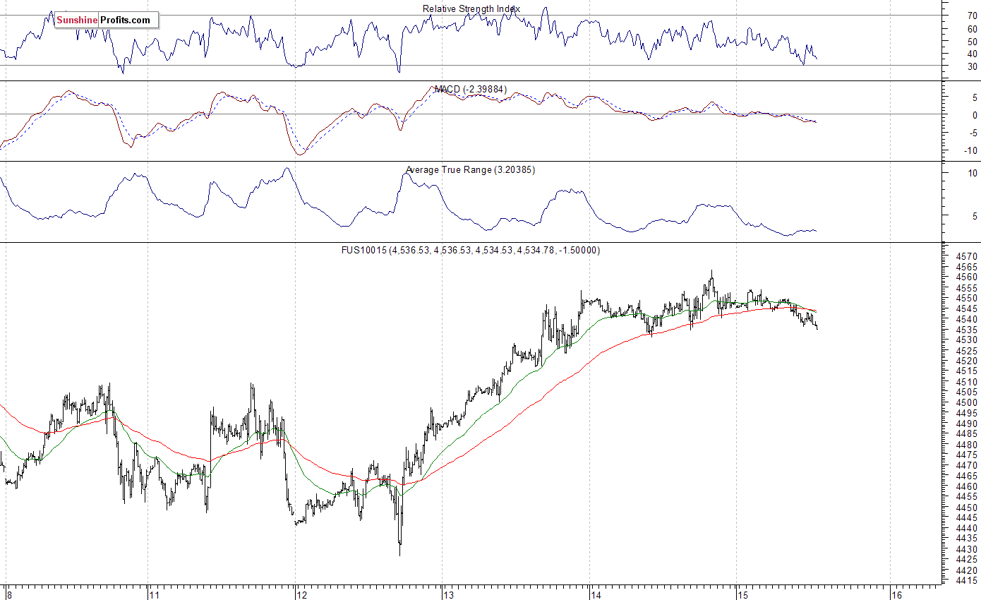Click the FUS10015 price chart title
Image resolution: width=981 pixels, height=600 pixels.
(470, 250)
